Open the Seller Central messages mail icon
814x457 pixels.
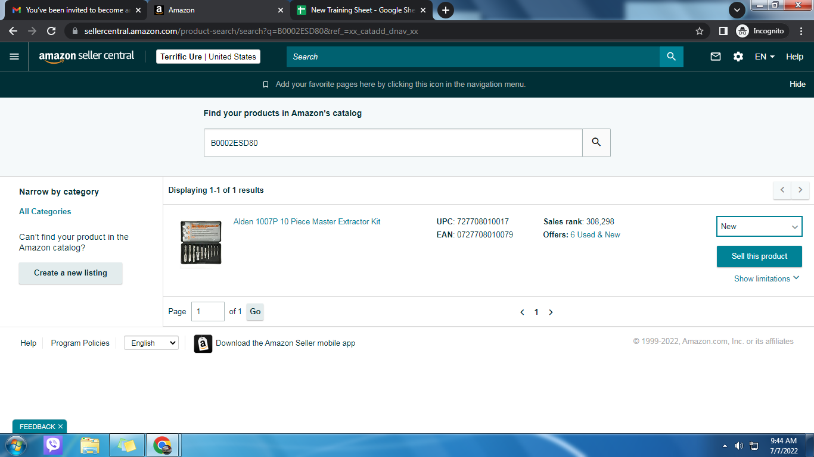(716, 57)
